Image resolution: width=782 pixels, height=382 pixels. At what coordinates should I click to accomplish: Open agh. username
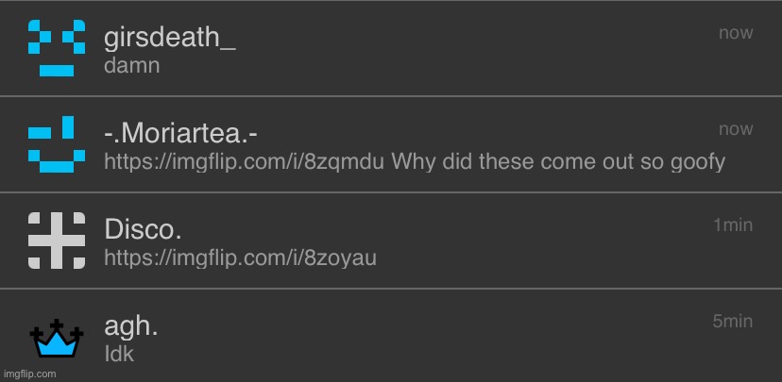tap(130, 326)
